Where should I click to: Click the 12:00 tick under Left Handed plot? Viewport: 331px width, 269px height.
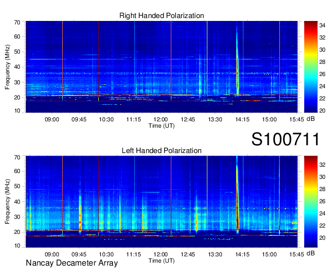(161, 254)
